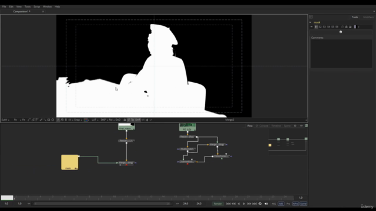
Task: Select settings slot S2
Action: [x=320, y=27]
